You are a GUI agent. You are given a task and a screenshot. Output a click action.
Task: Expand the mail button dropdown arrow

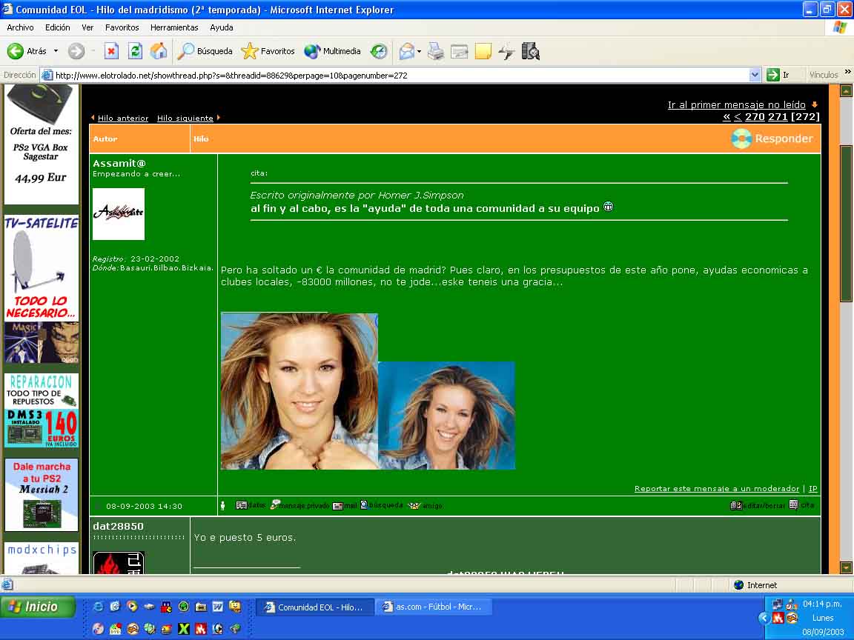coord(419,51)
